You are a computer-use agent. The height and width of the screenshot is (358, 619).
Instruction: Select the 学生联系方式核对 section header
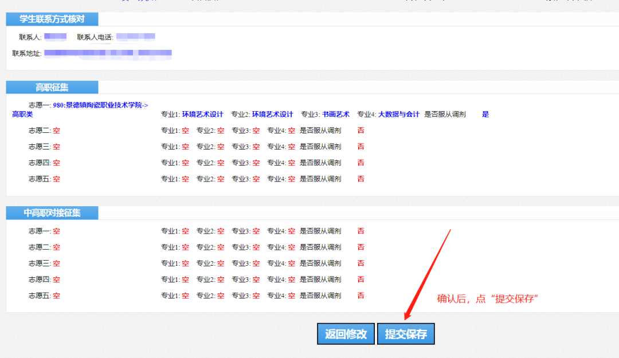coord(52,19)
